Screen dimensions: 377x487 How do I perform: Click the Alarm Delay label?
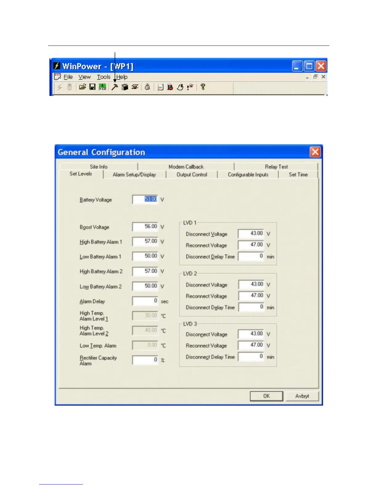[x=92, y=302]
